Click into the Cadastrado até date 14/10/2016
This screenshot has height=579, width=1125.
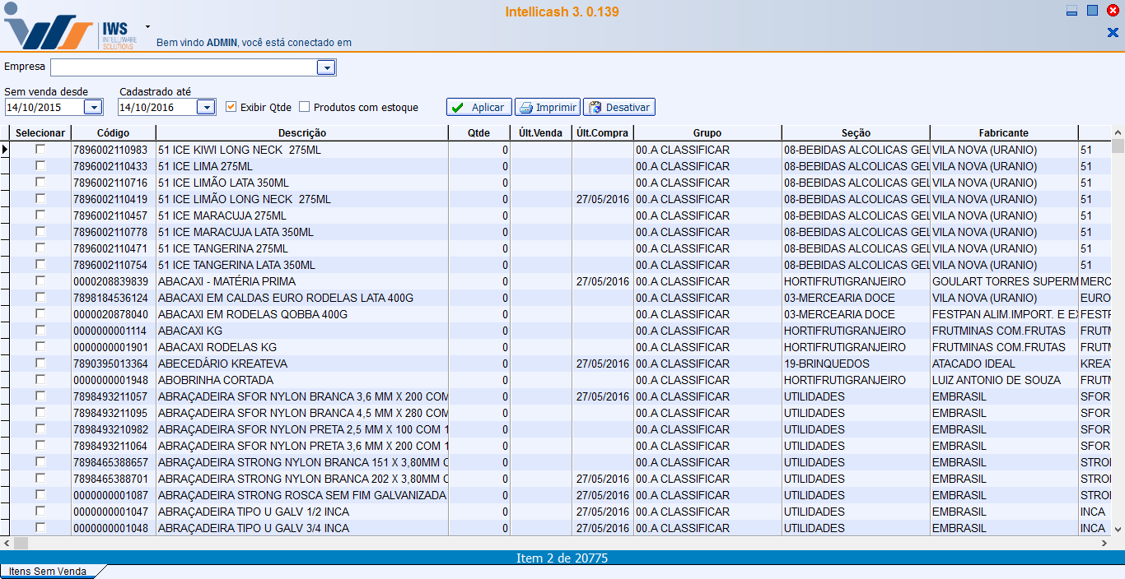[x=157, y=107]
